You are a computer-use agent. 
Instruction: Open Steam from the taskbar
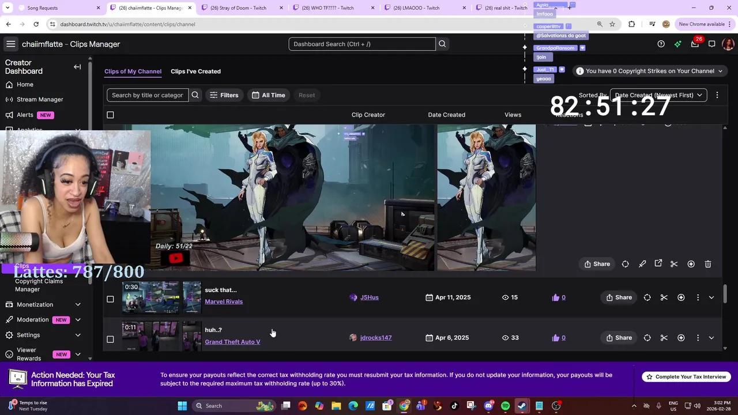pos(522,406)
